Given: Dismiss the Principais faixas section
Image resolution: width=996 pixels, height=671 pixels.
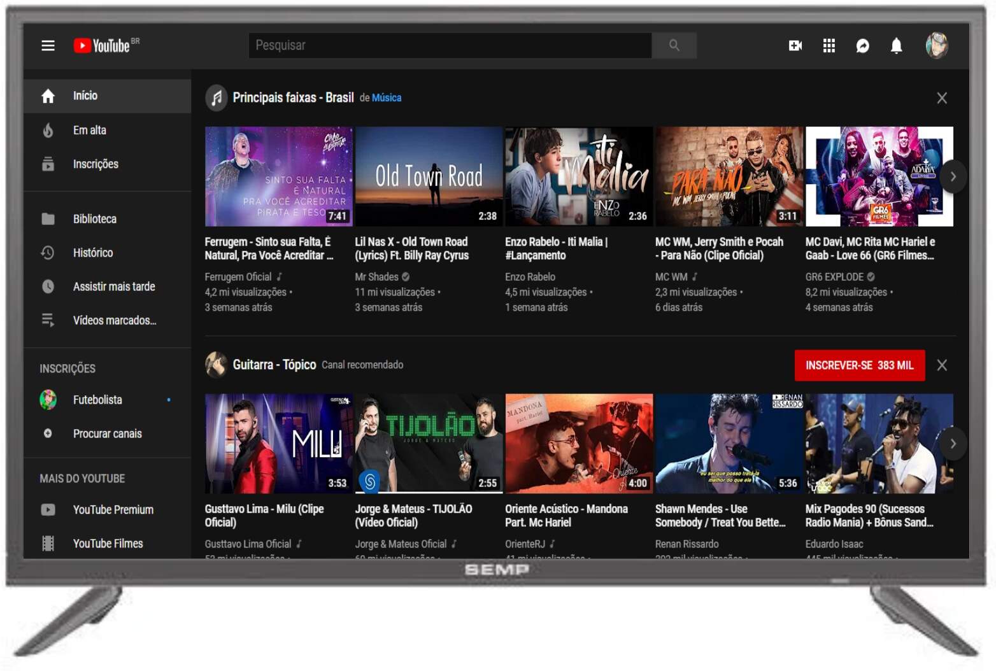Looking at the screenshot, I should point(942,98).
